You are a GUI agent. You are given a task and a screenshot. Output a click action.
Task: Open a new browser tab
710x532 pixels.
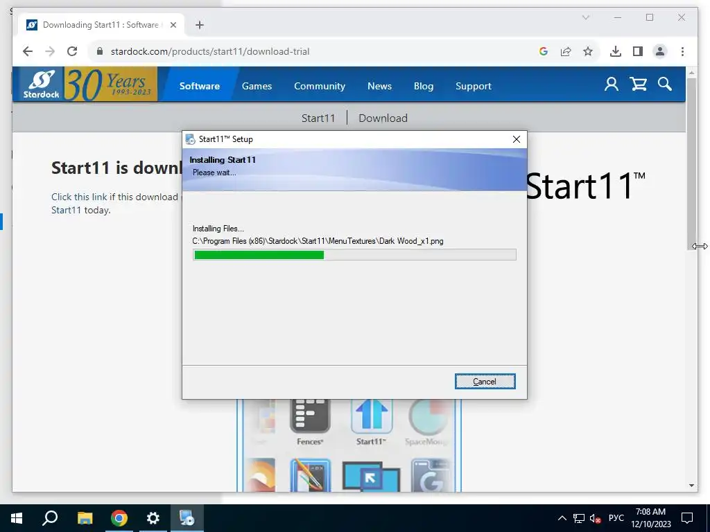tap(200, 25)
